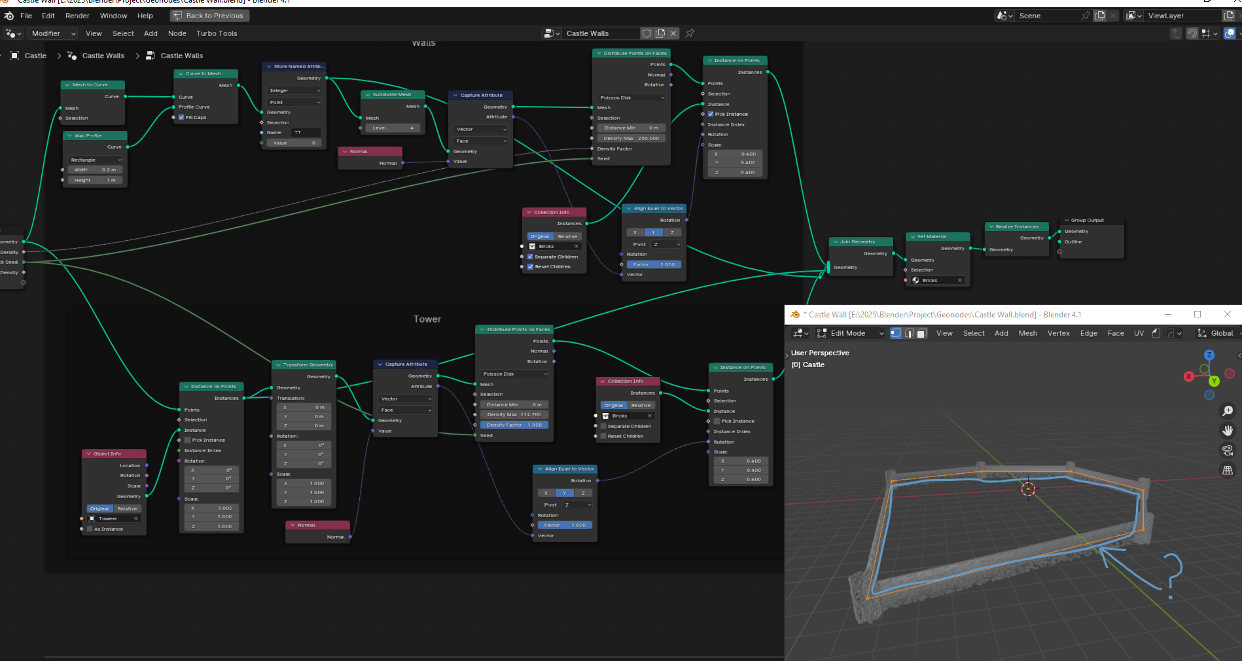Click the Vertex menu in viewport header
This screenshot has height=661, width=1242.
[1058, 333]
